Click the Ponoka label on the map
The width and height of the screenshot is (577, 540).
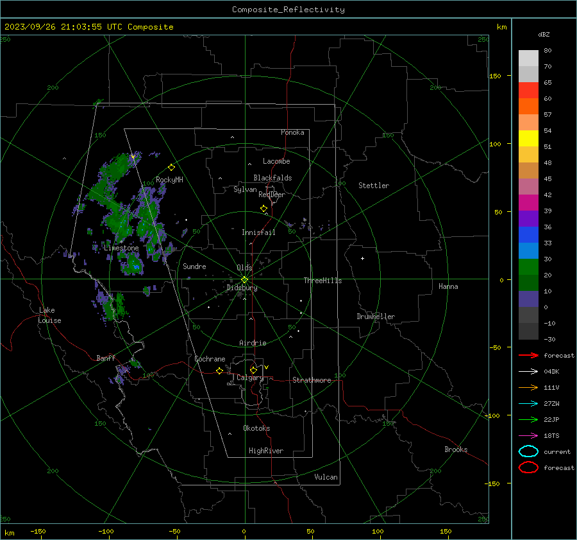pyautogui.click(x=292, y=132)
